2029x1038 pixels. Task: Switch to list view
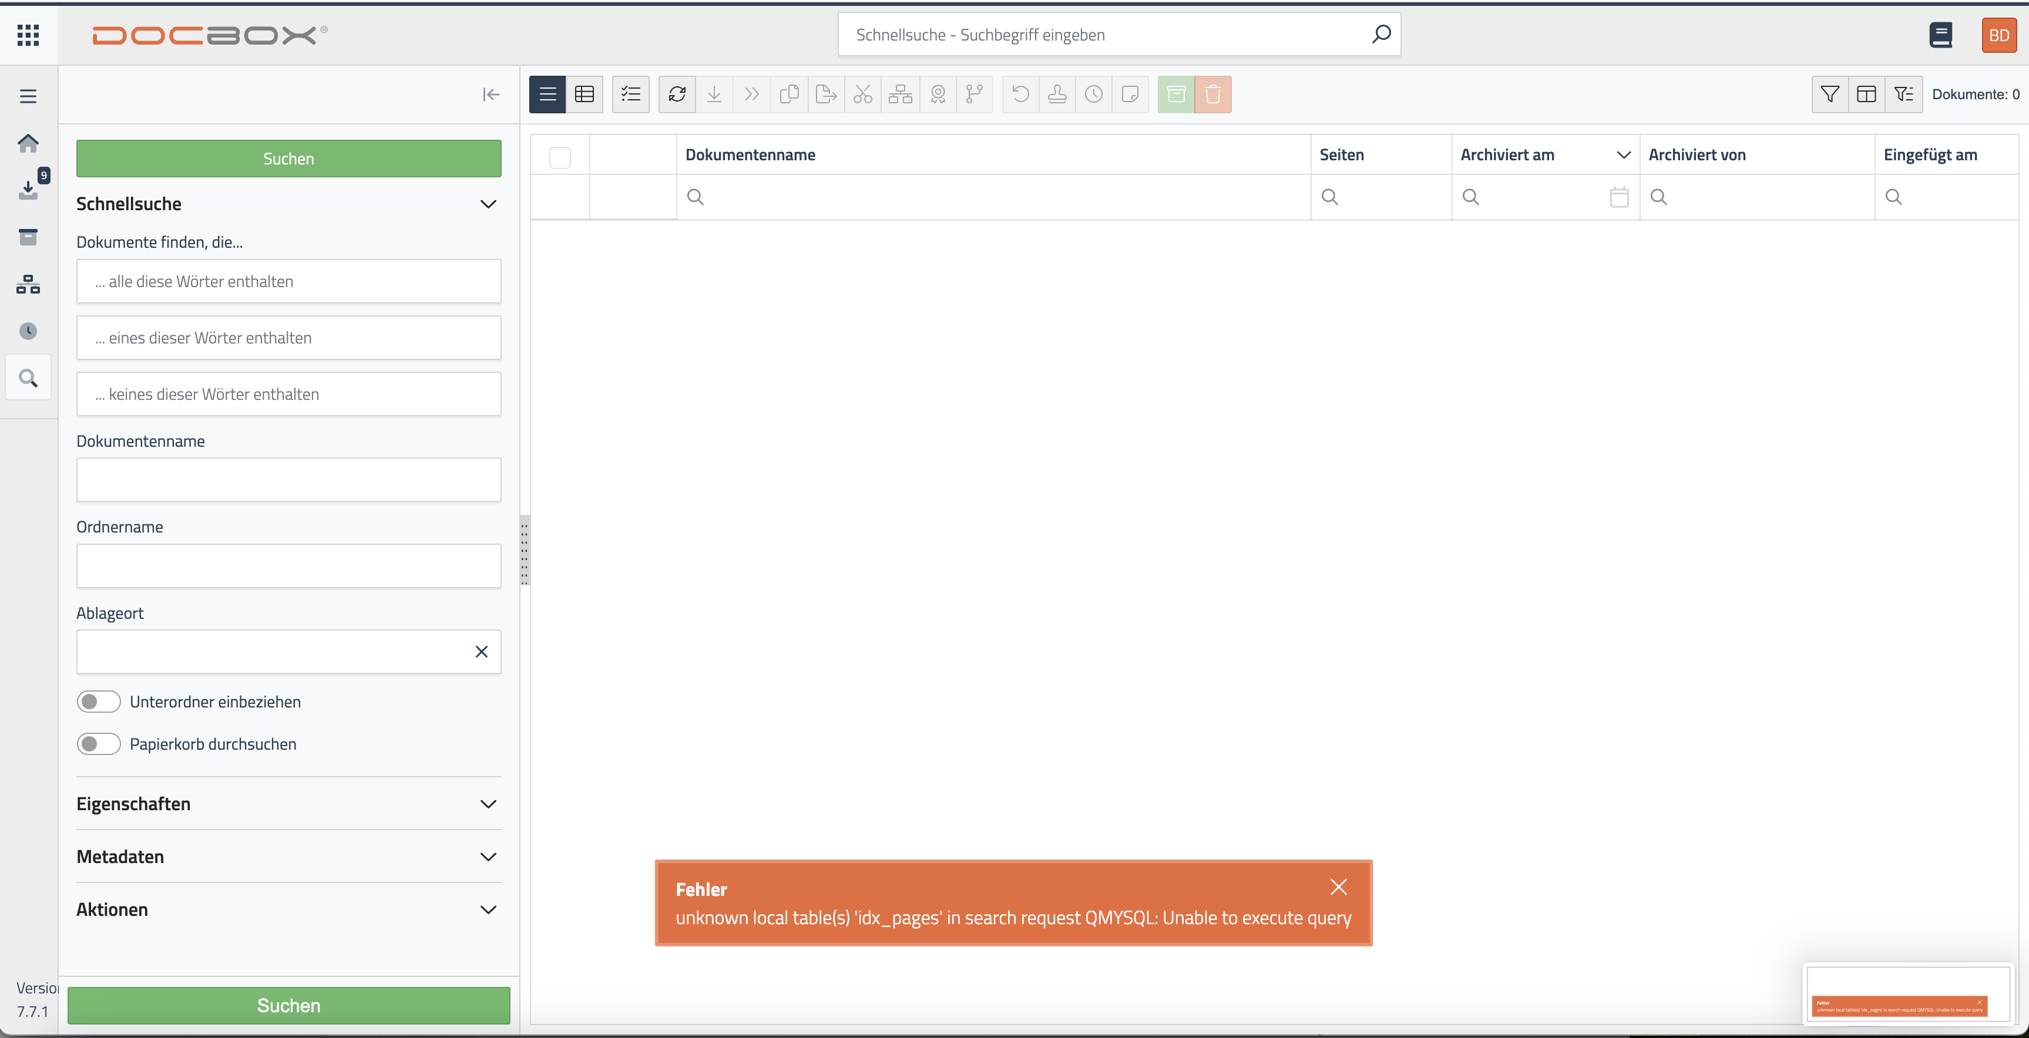pyautogui.click(x=547, y=95)
